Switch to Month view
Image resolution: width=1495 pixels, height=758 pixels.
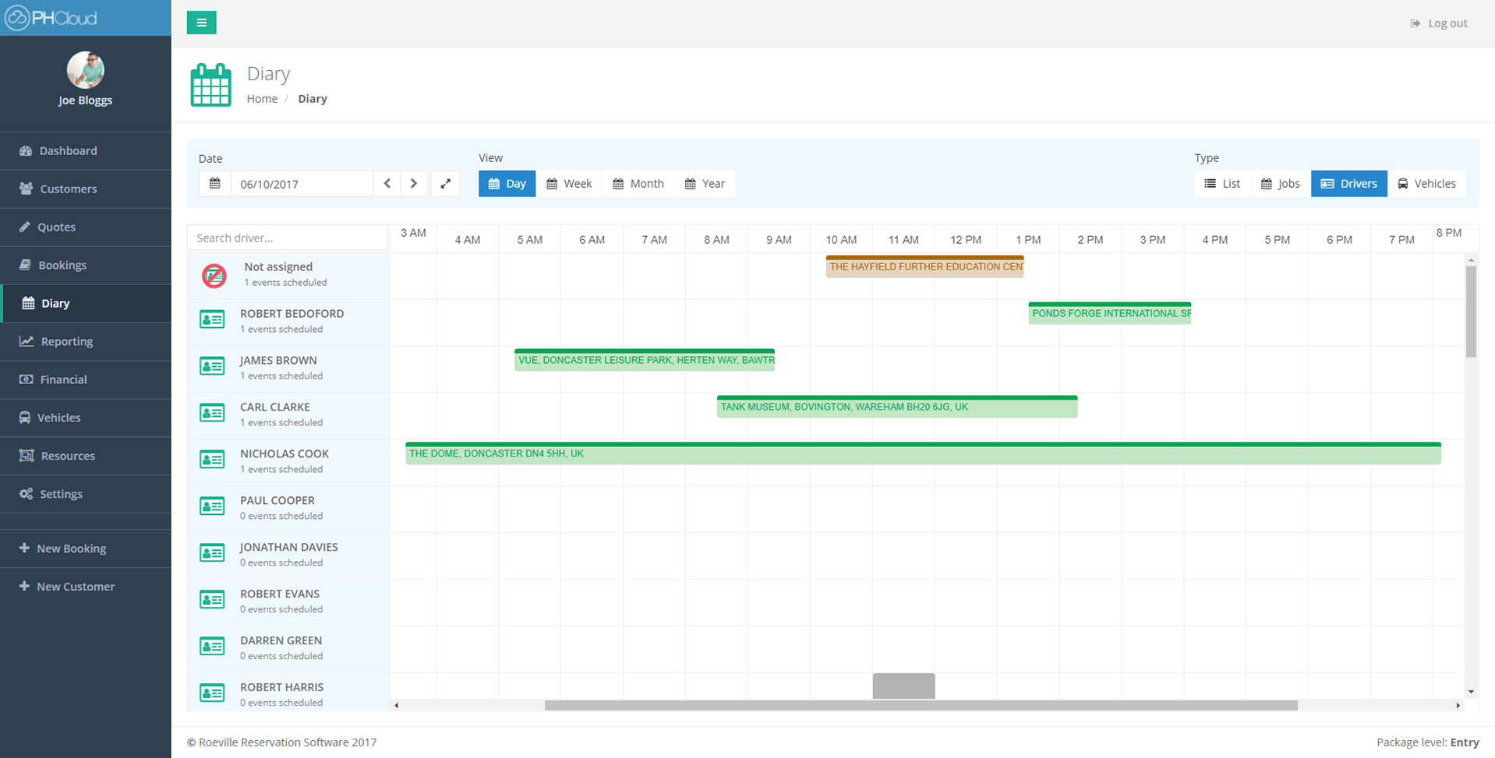point(638,184)
